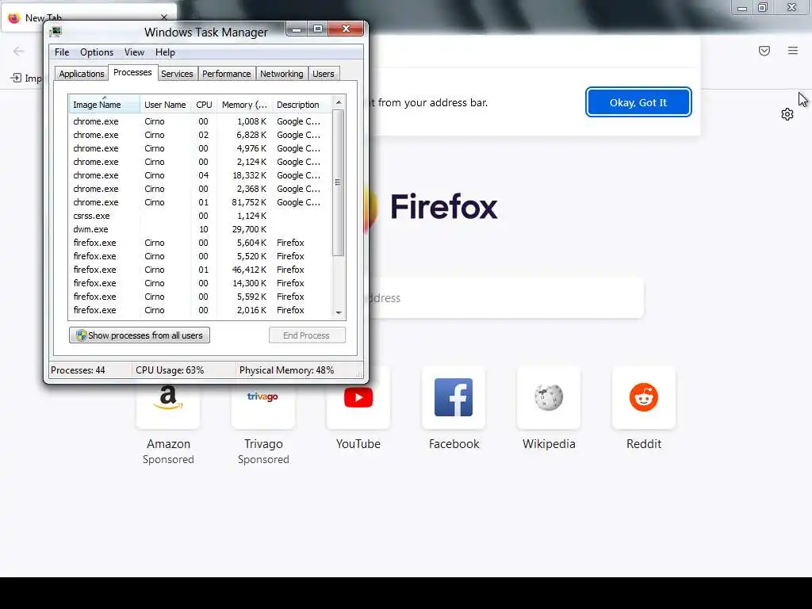The height and width of the screenshot is (609, 812).
Task: Sort by User Name column header
Action: 165,105
